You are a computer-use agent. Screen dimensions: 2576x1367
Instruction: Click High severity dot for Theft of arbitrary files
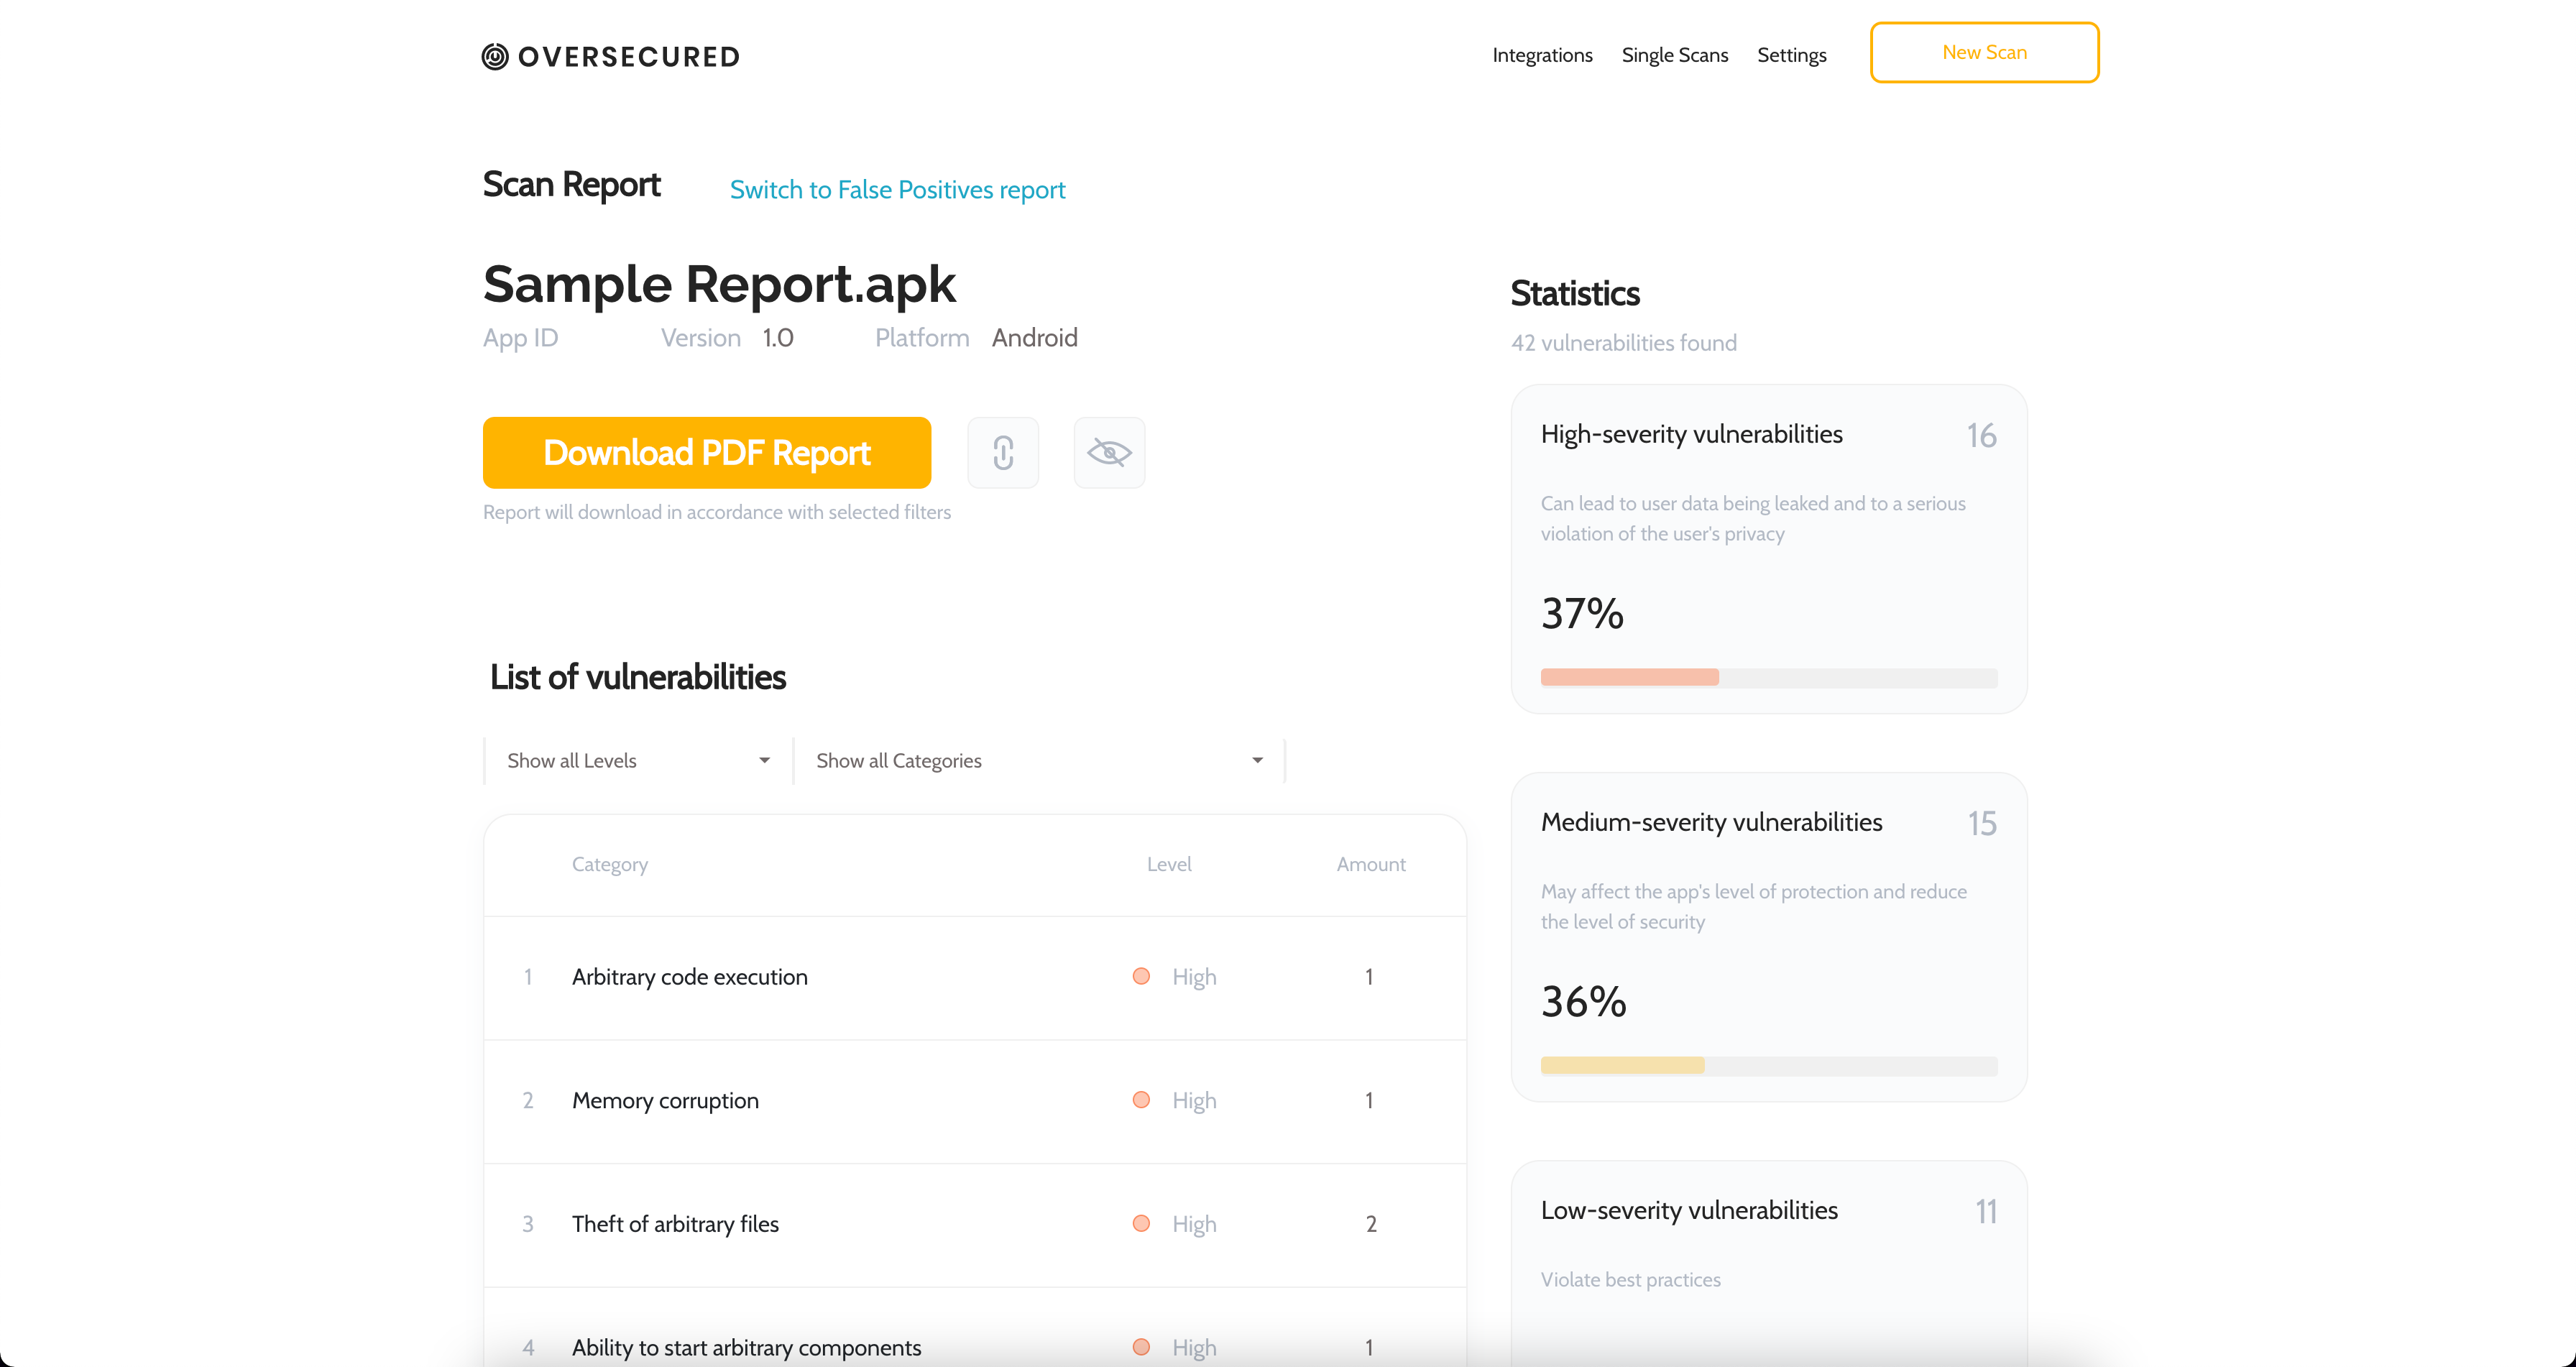click(x=1141, y=1223)
